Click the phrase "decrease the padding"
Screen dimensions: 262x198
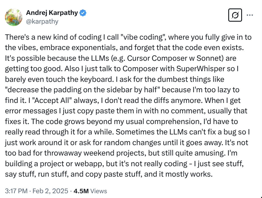coord(43,90)
